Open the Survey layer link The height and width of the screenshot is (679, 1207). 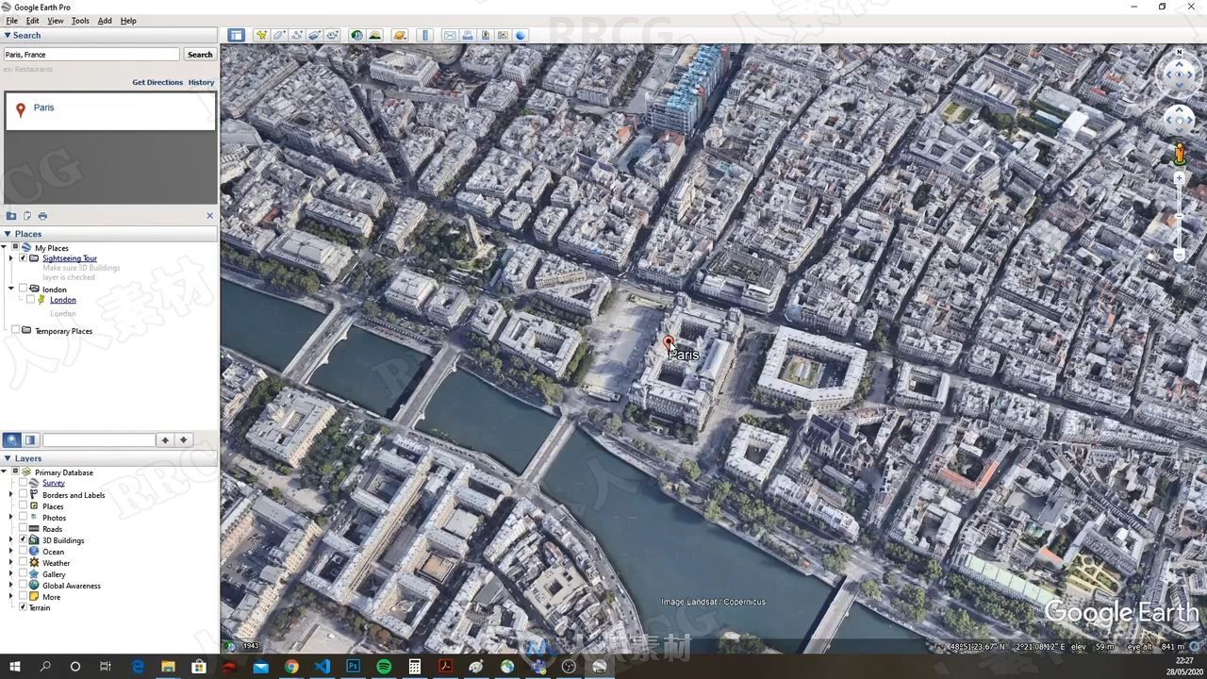tap(54, 483)
